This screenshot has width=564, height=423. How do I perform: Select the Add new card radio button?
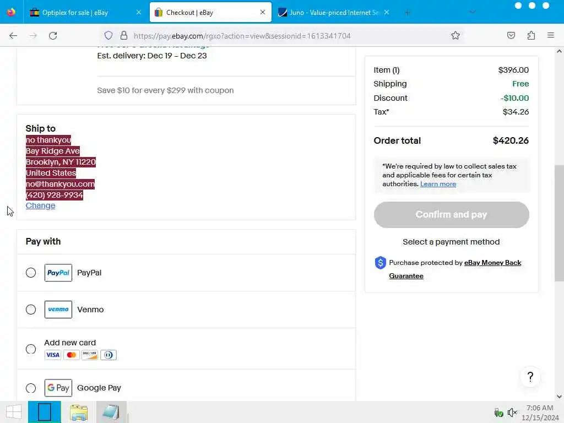click(31, 349)
